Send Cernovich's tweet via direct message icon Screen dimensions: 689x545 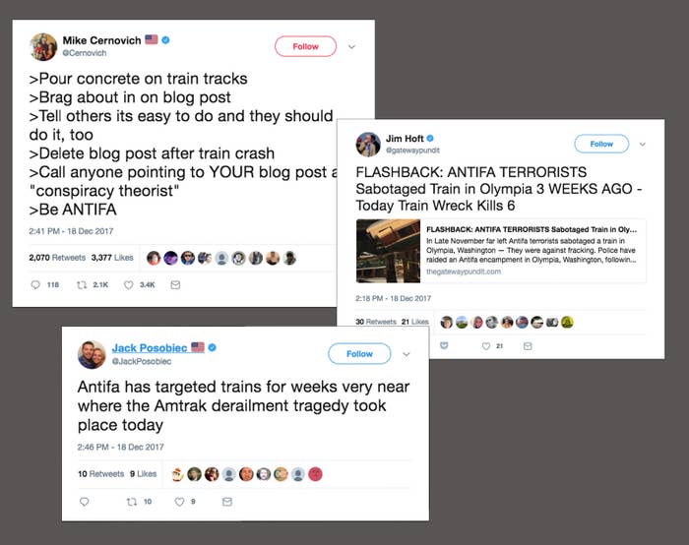click(x=175, y=285)
